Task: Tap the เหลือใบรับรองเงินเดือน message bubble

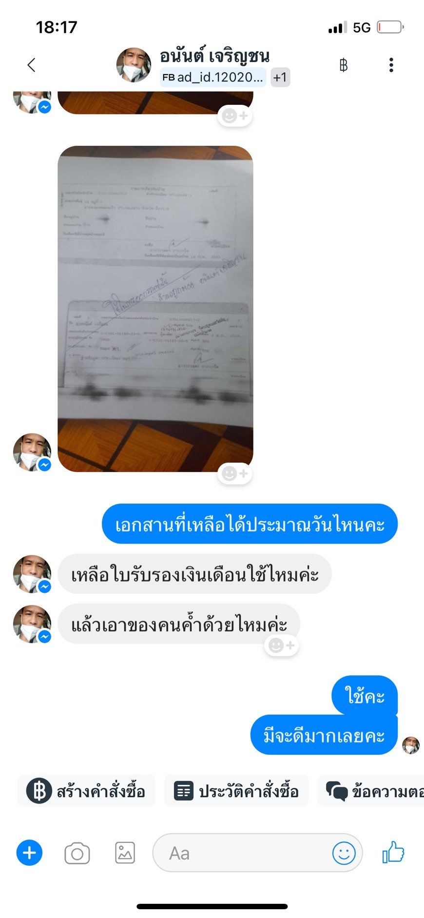Action: (194, 574)
